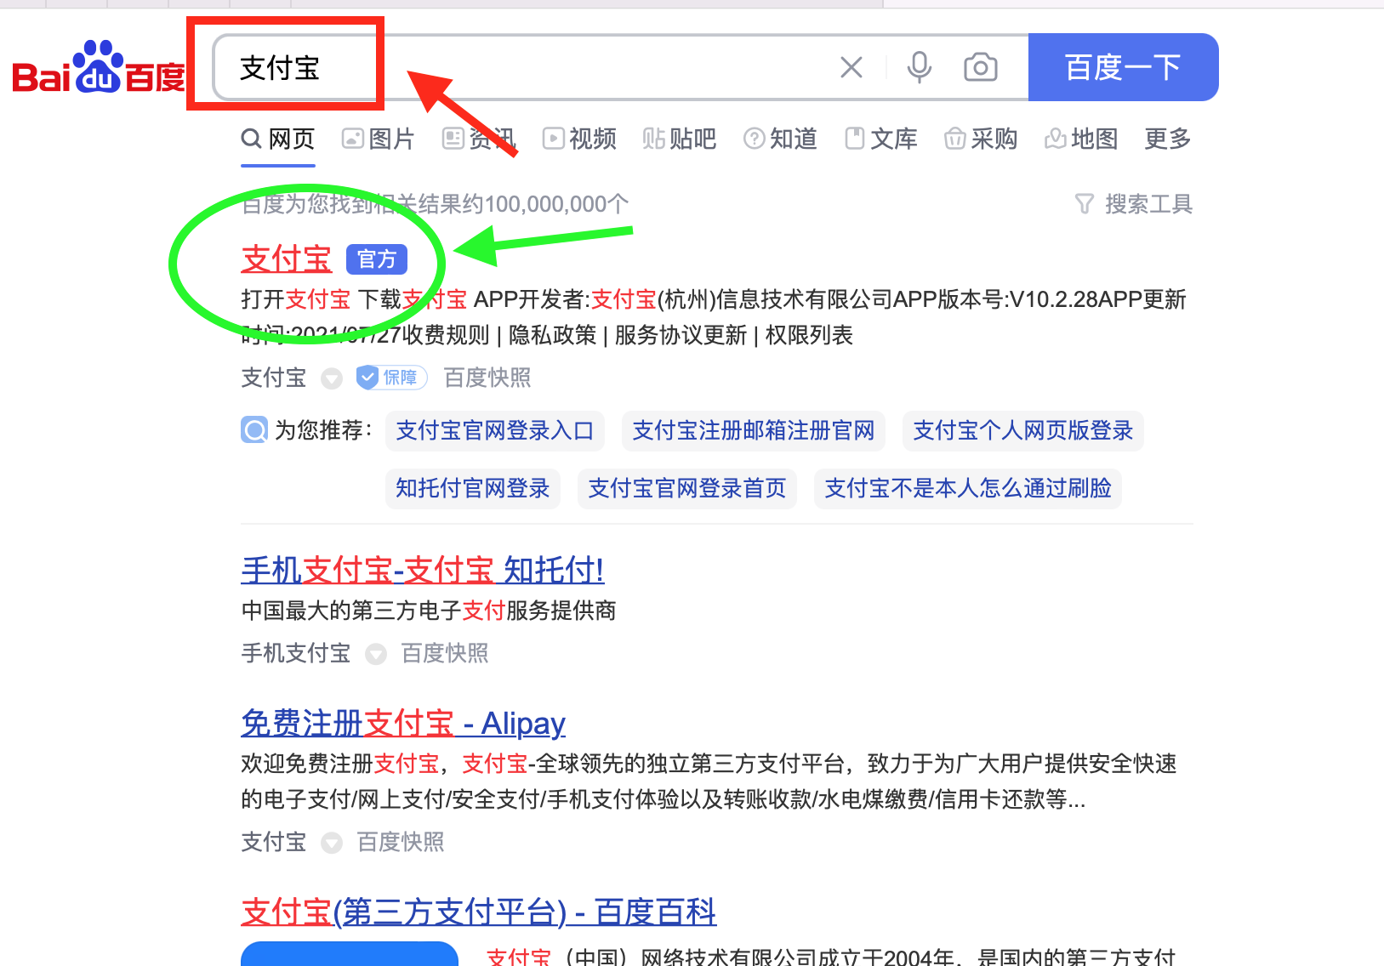Expand dropdown arrow beside first 支付宝 source

coord(332,378)
